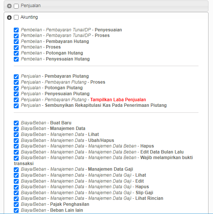
Task: Disable Pembelian Penyesuaian Hutang permission
Action: point(16,59)
